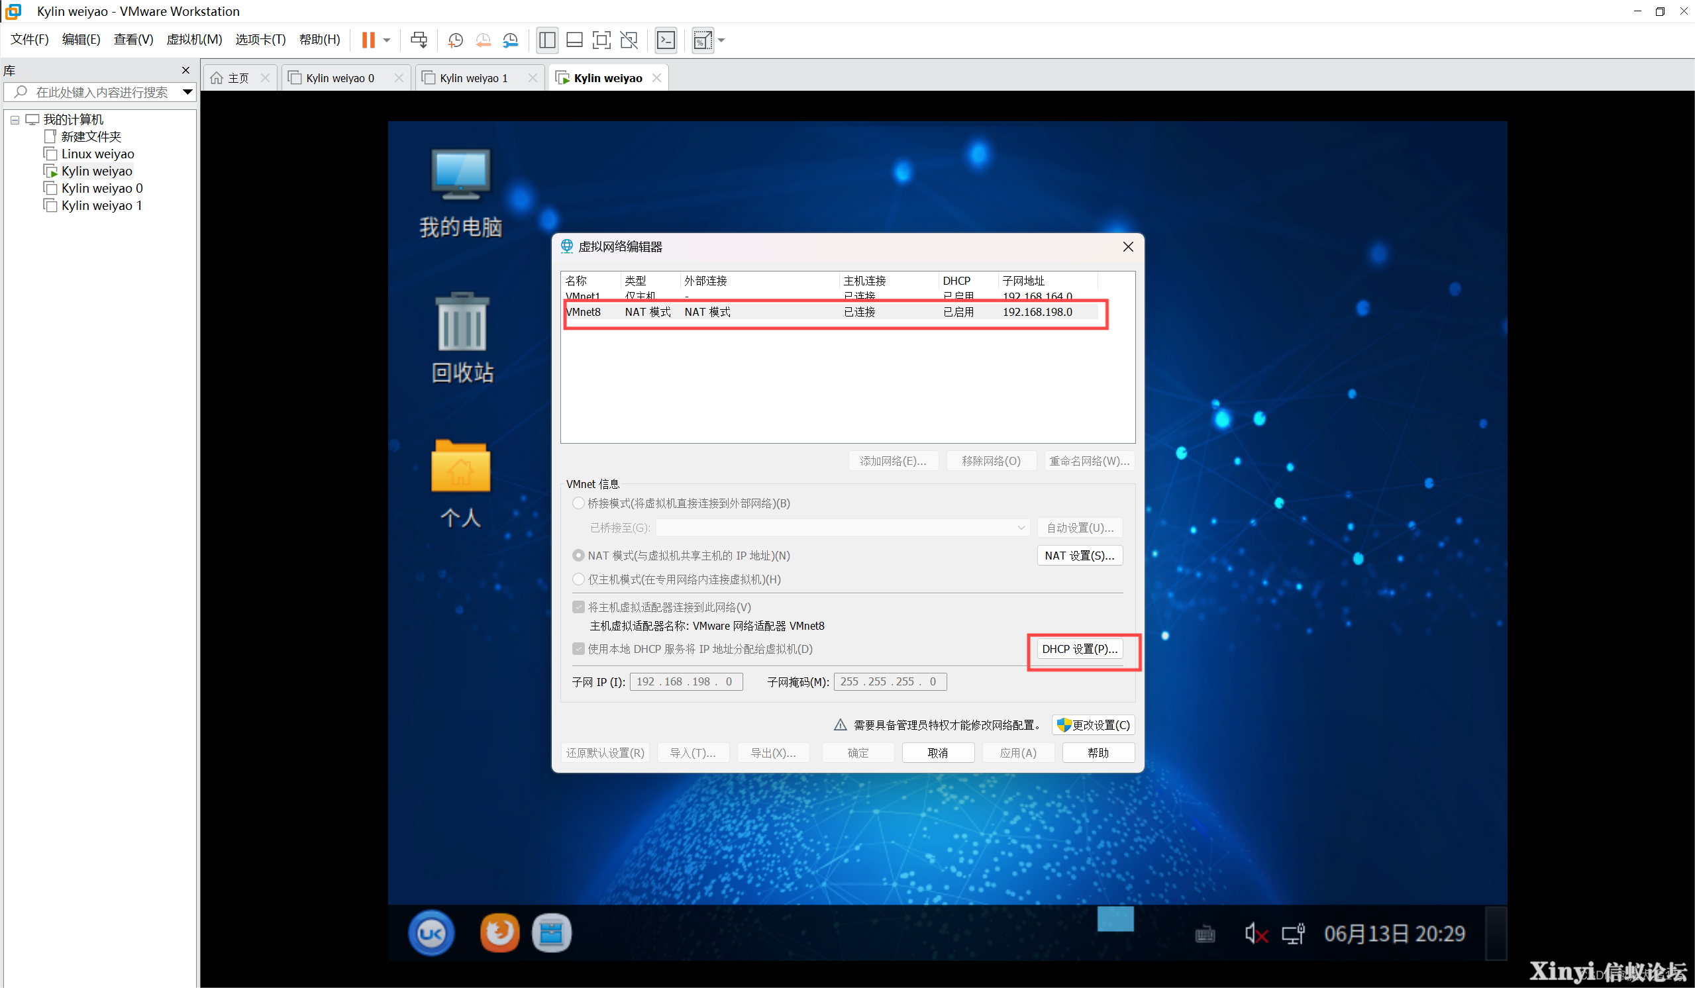1695x988 pixels.
Task: Select the VMnet1 row in network list
Action: [x=831, y=297]
